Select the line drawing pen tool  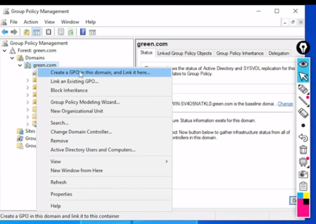pos(303,101)
